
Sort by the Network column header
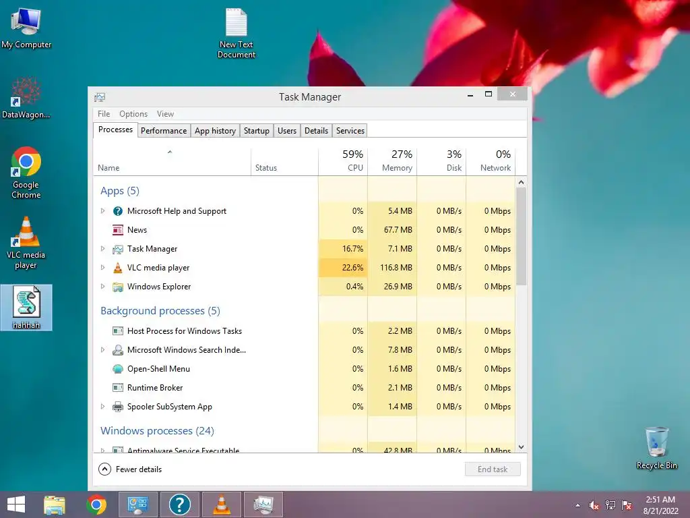coord(491,162)
